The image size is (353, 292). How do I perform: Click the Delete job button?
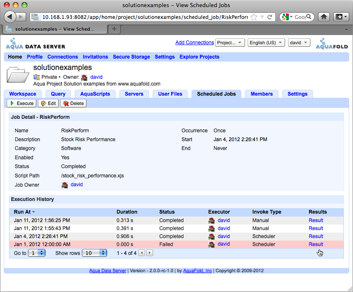(x=73, y=103)
